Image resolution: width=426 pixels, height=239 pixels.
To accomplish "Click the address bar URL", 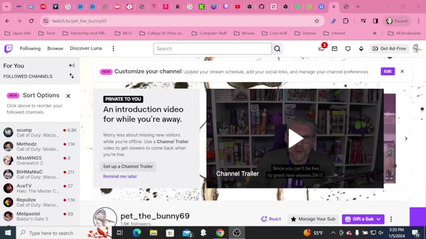I will (x=79, y=21).
